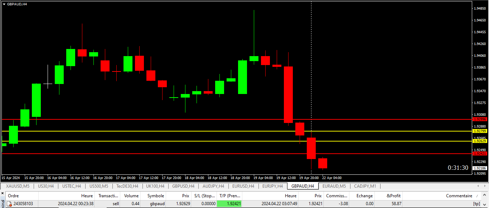This screenshot has width=489, height=208.
Task: Switch to the TecDE30,H4 tab
Action: pyautogui.click(x=127, y=186)
